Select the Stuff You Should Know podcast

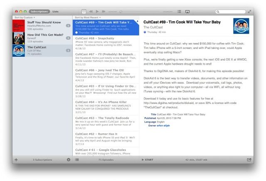pyautogui.click(x=42, y=26)
